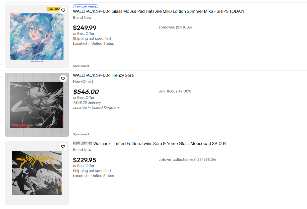Image resolution: width=307 pixels, height=209 pixels.
Task: Click the $229.95 price
Action: [85, 160]
